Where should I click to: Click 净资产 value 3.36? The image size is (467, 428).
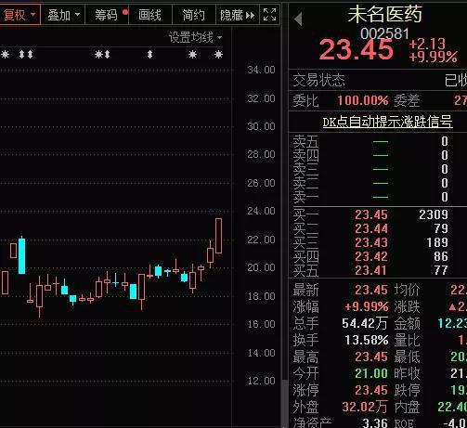click(x=375, y=422)
